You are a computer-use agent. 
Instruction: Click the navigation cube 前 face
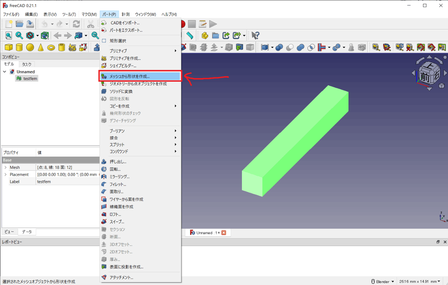click(425, 77)
